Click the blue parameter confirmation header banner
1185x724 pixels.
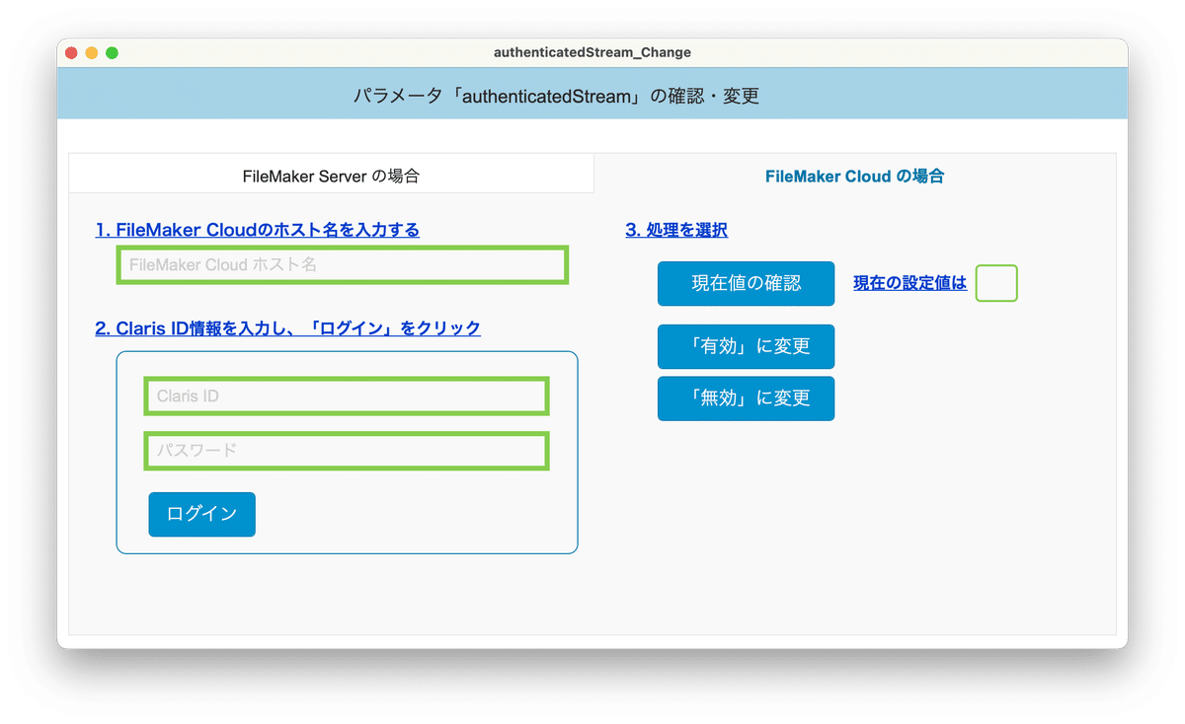coord(592,96)
